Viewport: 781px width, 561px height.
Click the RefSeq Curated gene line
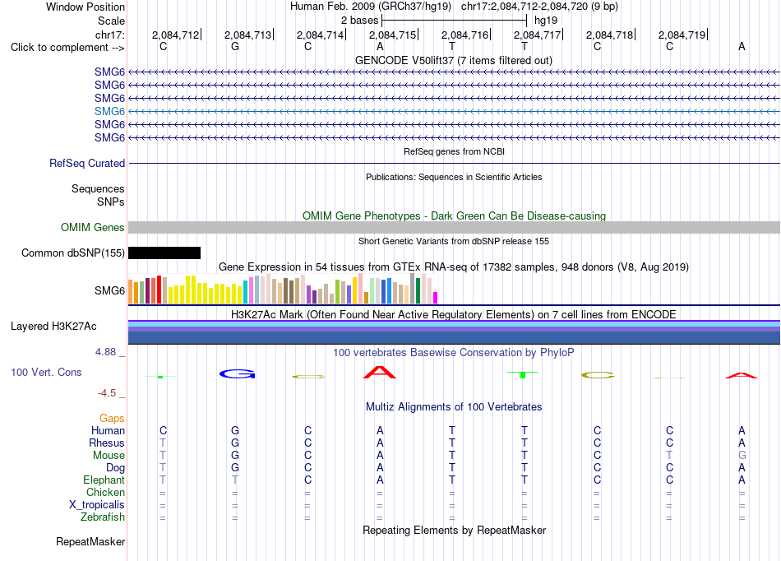point(454,163)
